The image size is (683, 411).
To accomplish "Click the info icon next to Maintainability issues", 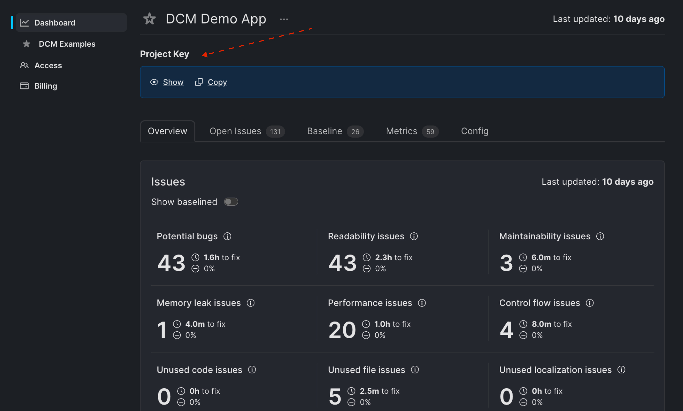I will [x=600, y=236].
